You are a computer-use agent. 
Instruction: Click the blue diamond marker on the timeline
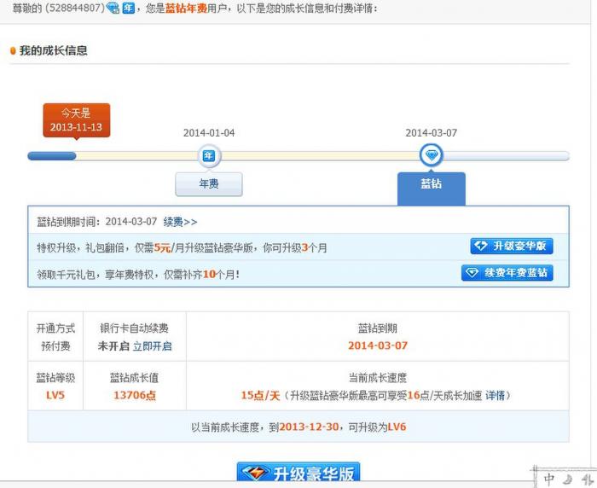click(x=431, y=155)
